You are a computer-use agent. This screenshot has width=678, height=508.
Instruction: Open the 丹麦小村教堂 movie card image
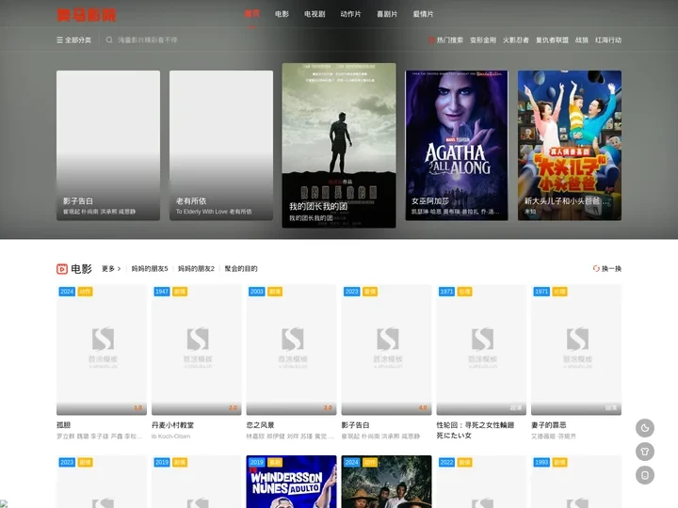(196, 350)
